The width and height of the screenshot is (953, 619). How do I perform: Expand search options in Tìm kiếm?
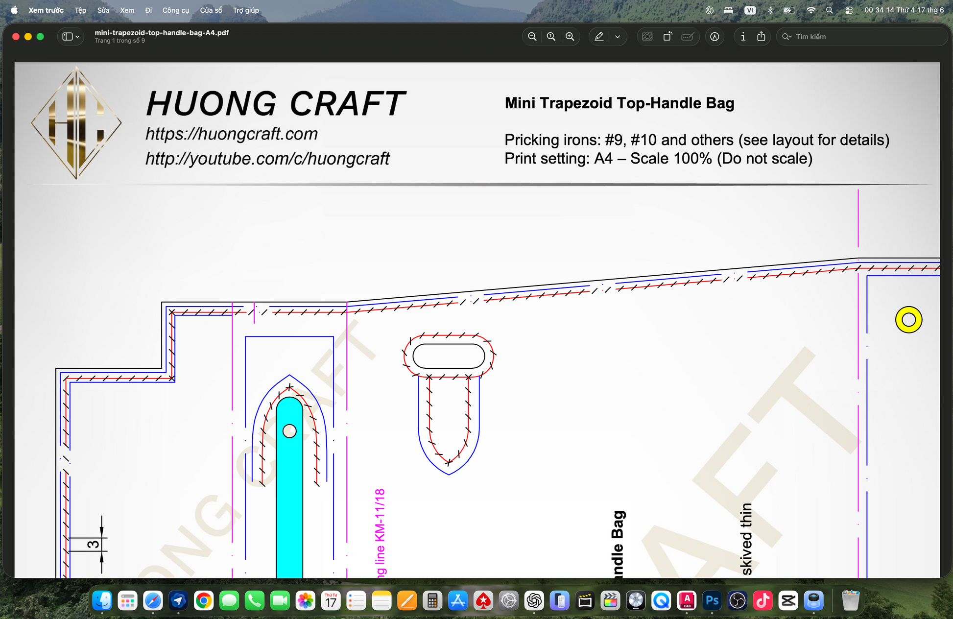787,37
